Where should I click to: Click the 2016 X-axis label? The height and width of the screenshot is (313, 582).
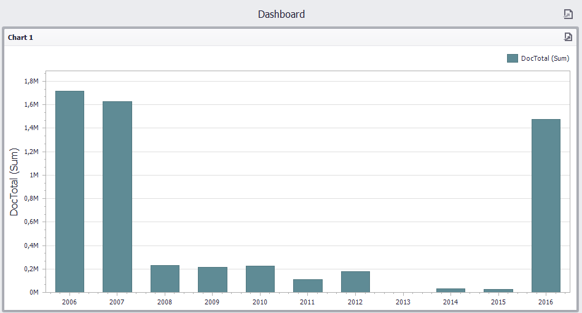(x=546, y=302)
